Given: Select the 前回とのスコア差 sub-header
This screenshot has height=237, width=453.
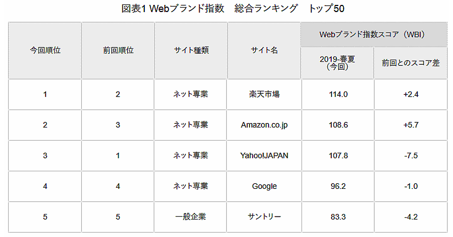Looking at the screenshot, I should click(x=411, y=63).
